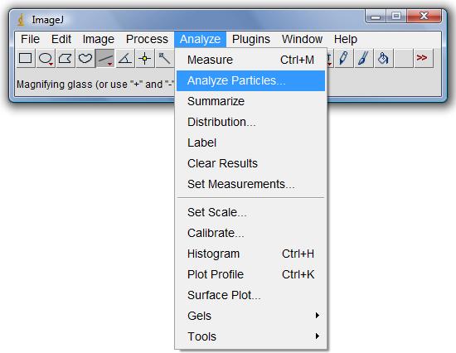This screenshot has width=456, height=353.
Task: Choose Calibrate... menu entry
Action: pyautogui.click(x=250, y=233)
